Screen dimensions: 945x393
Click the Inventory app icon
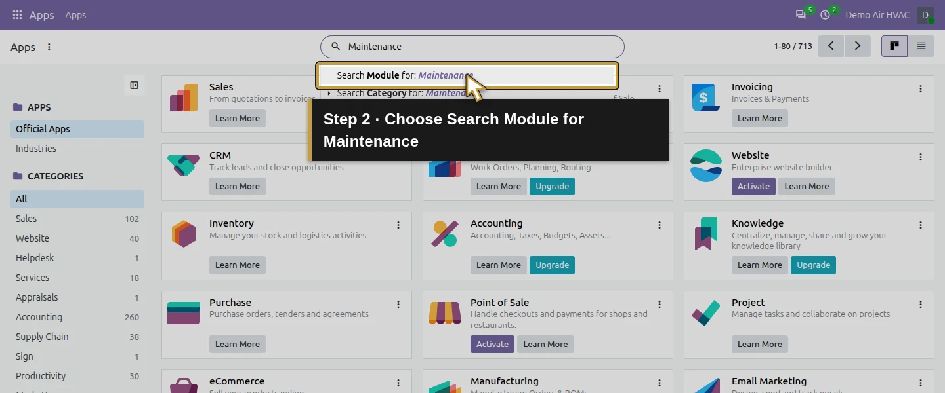[x=184, y=234]
